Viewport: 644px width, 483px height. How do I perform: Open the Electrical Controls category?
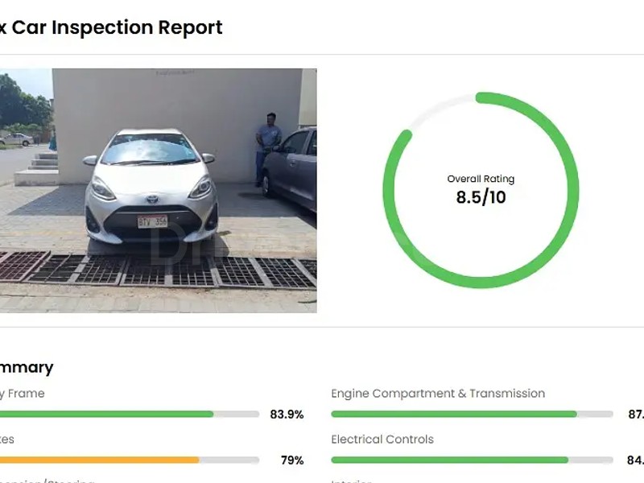point(382,440)
